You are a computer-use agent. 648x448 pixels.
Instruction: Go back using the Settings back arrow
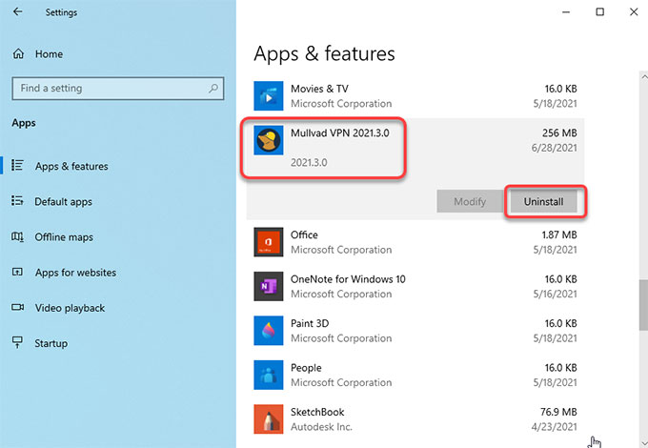(17, 12)
